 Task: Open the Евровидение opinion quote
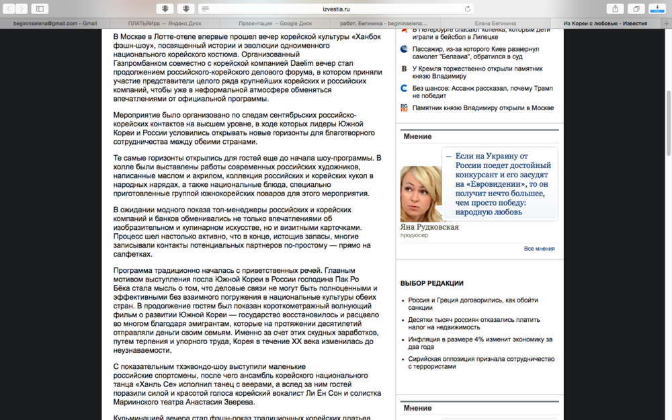(503, 184)
